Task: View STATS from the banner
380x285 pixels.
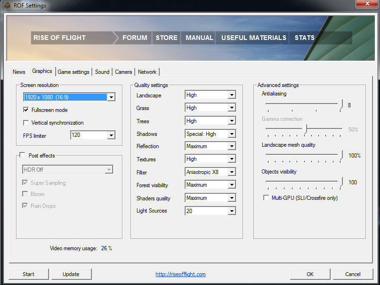Action: point(305,38)
